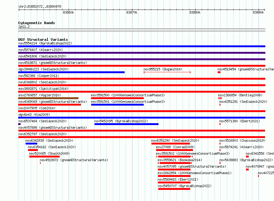Viewport: 274px width, 201px height.
Task: Click the nsv5571380 (Ebert2021) label
Action: [x=240, y=121]
